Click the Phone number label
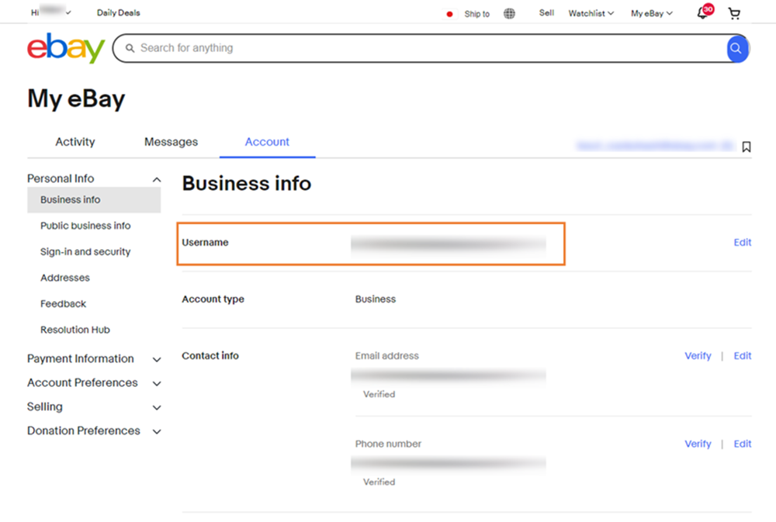776x522 pixels. (x=389, y=444)
